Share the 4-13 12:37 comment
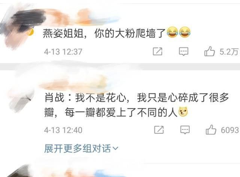Image resolution: width=240 pixels, height=177 pixels. pos(157,52)
